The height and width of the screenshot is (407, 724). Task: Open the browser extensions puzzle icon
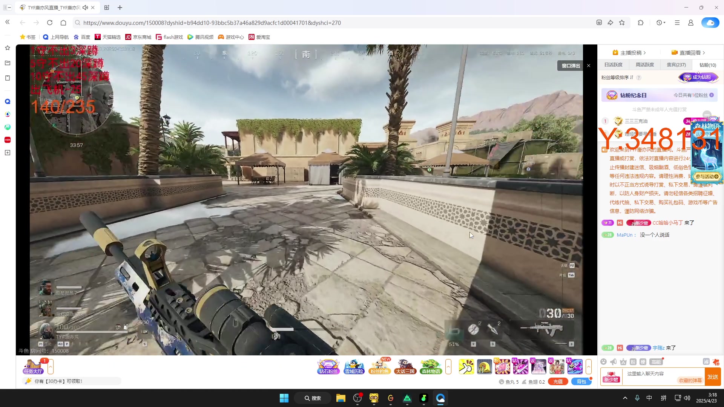641,23
